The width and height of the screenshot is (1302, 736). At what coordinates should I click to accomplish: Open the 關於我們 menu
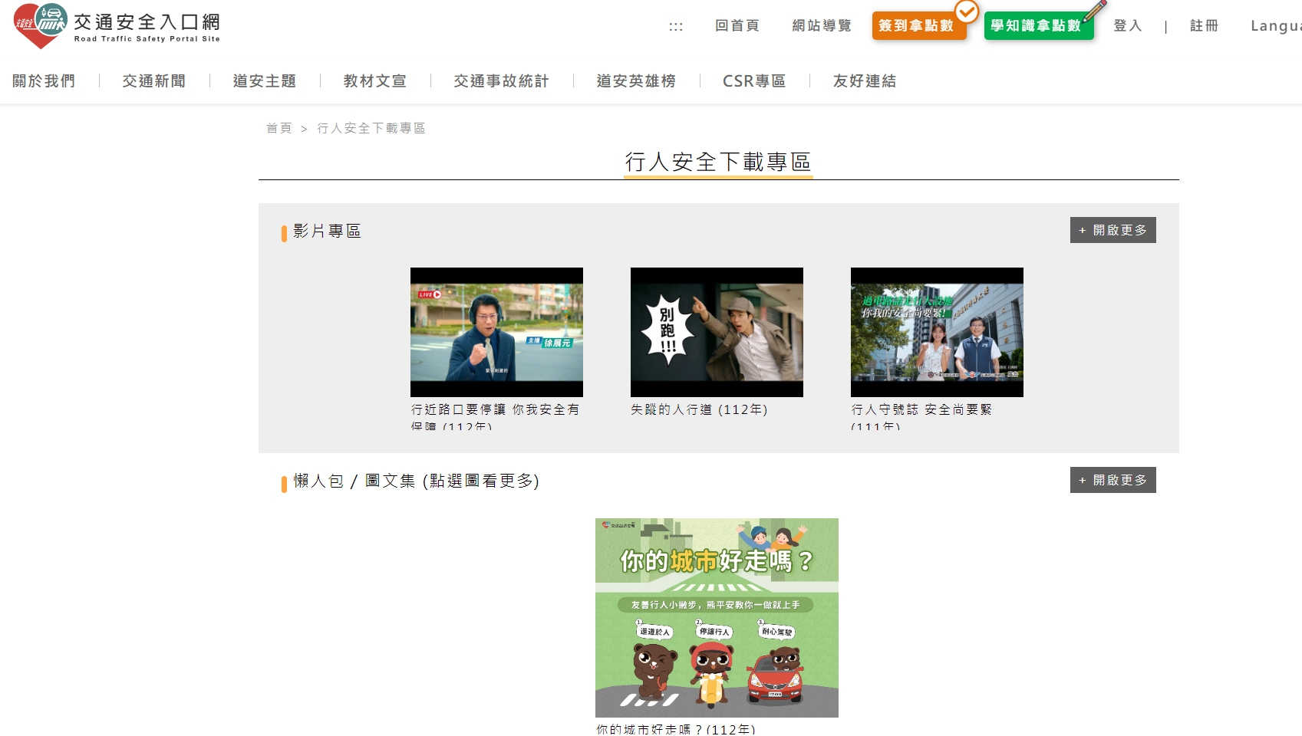point(44,81)
